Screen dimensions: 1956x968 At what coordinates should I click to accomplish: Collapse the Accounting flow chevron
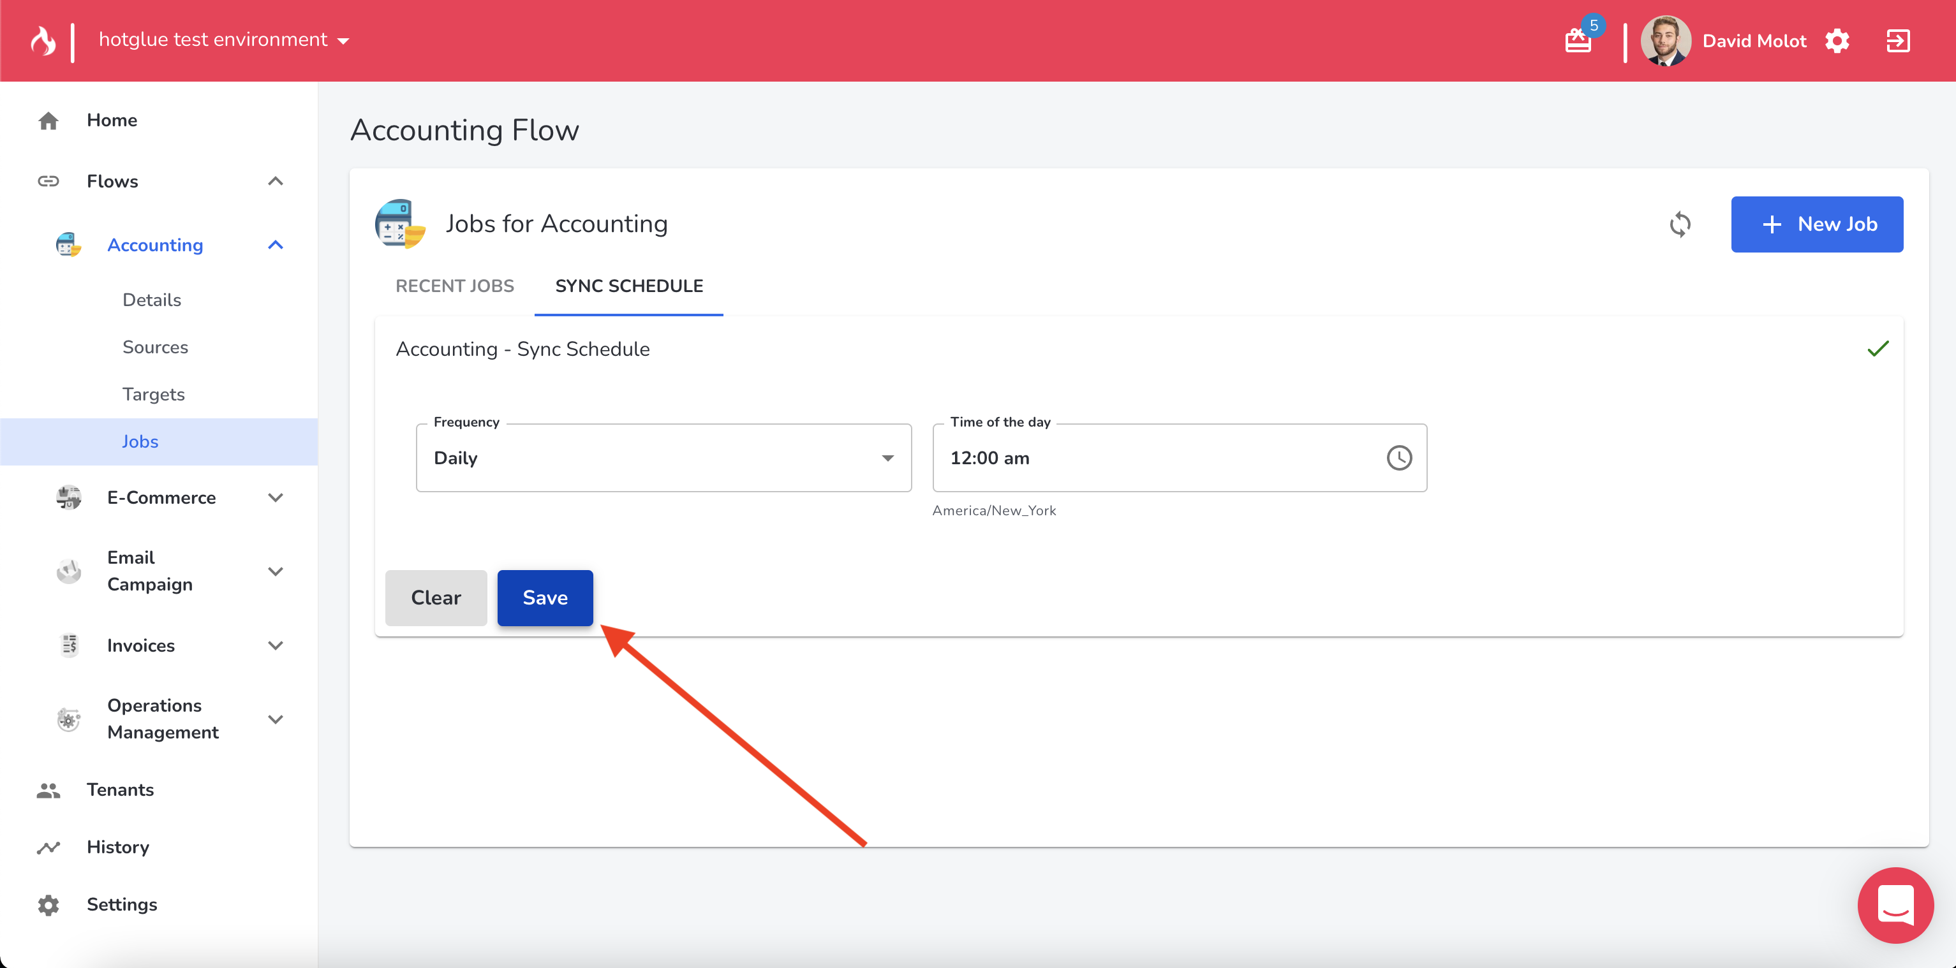pos(276,246)
